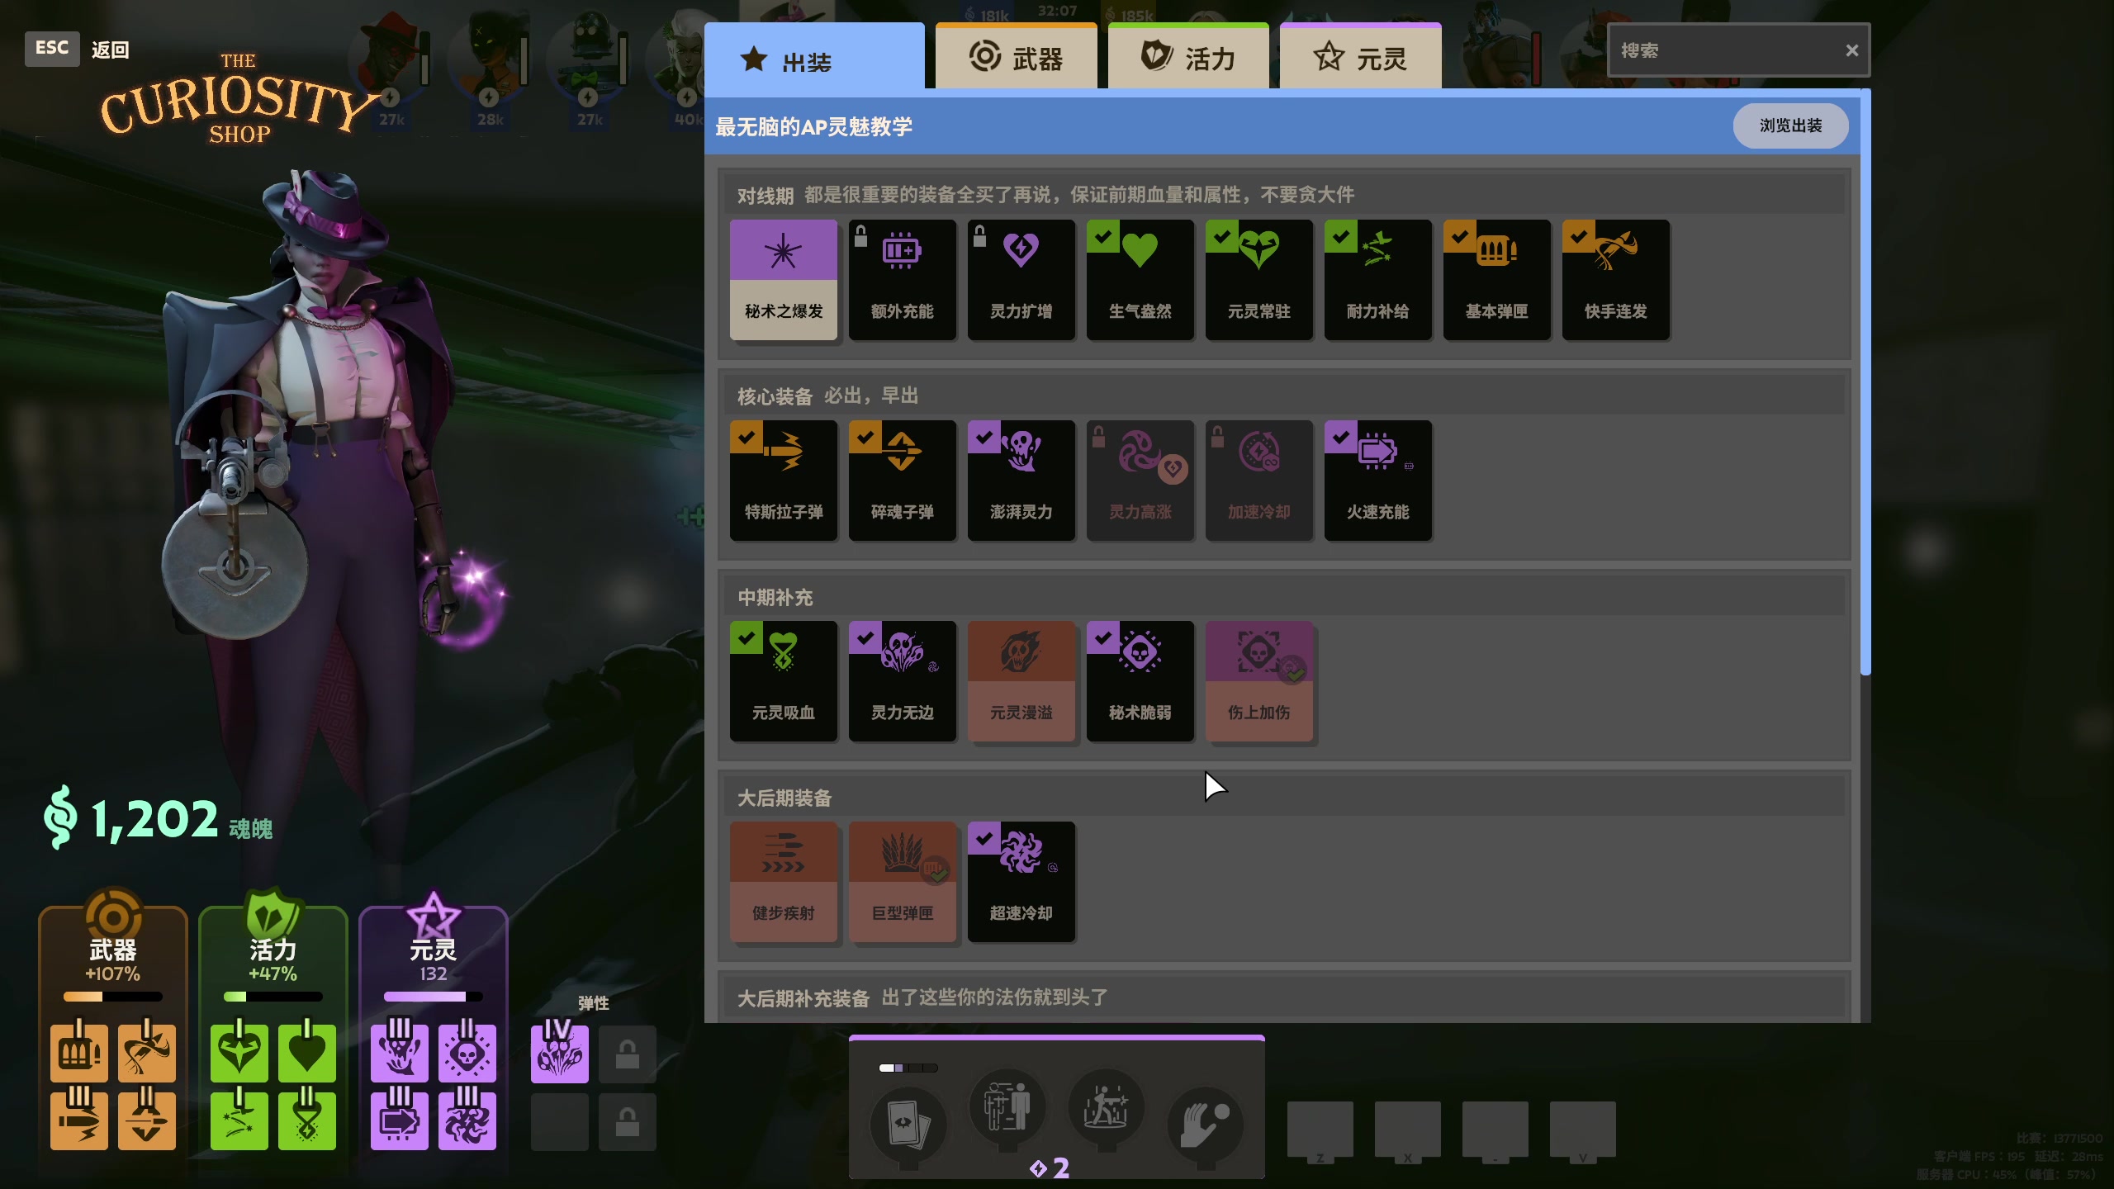The height and width of the screenshot is (1189, 2114).
Task: Click the build title 最无脑的AP灵魅教学
Action: [x=813, y=126]
